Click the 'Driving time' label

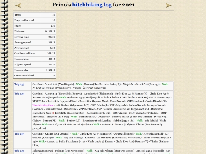(22, 37)
